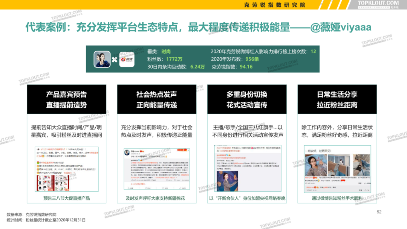
Task: Click the product catalog image in first post
Action: click(53, 183)
